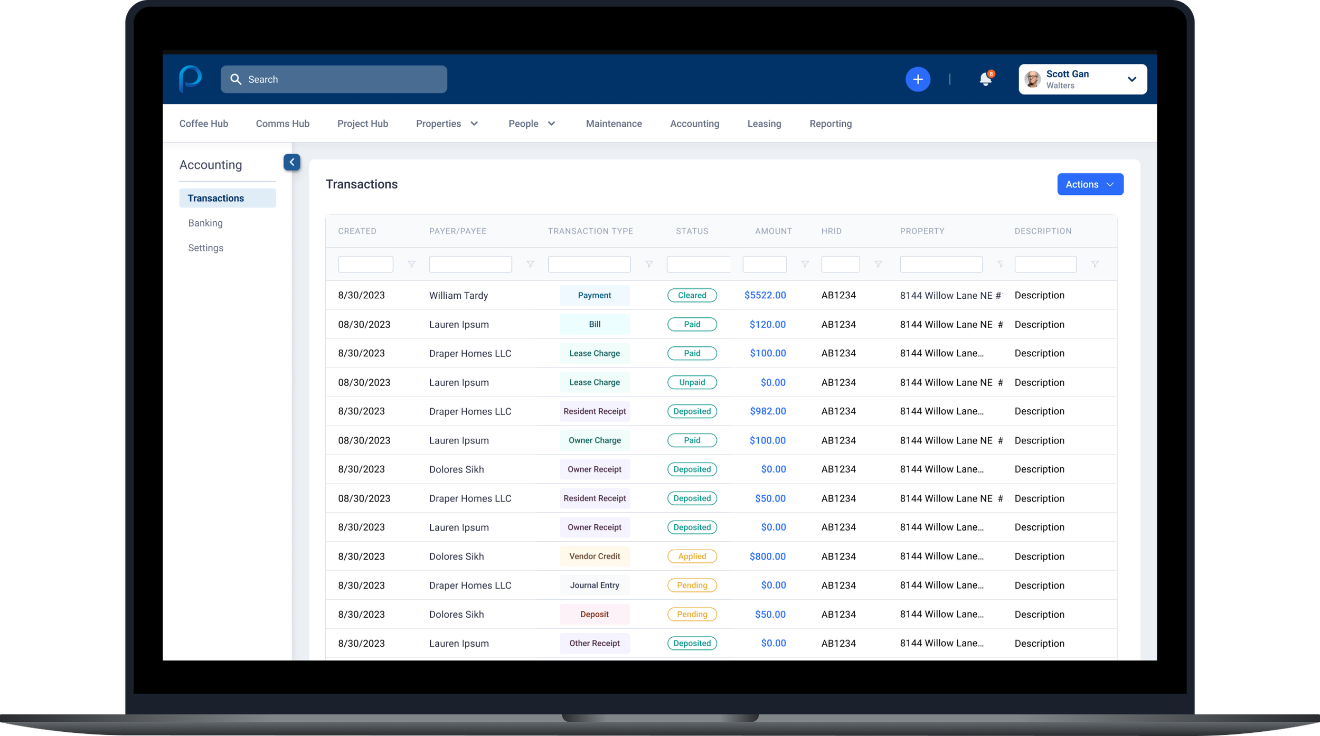Viewport: 1320px width, 736px height.
Task: Click the filter icon beside Created field
Action: point(411,264)
